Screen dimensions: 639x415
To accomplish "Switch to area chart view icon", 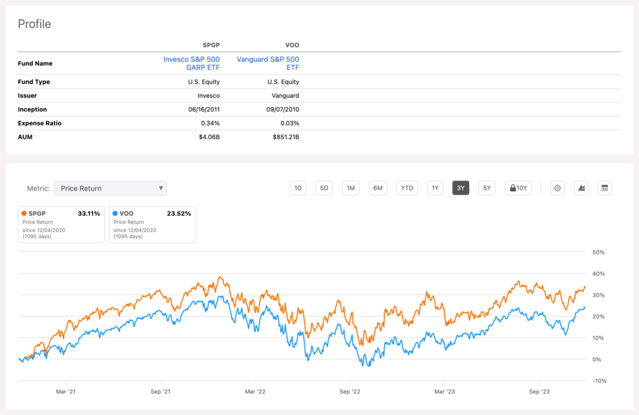I will (581, 188).
